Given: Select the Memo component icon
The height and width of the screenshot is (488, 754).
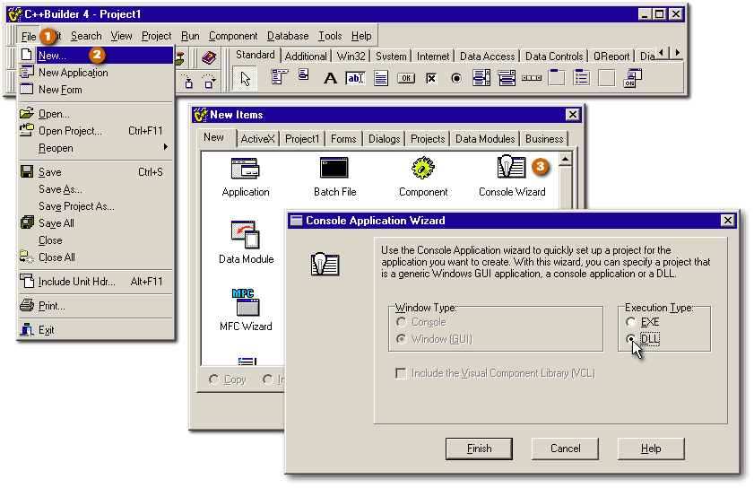Looking at the screenshot, I should (381, 78).
